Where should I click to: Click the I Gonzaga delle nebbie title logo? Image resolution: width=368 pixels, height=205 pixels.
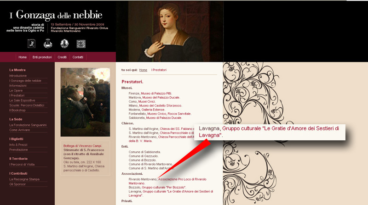(56, 15)
